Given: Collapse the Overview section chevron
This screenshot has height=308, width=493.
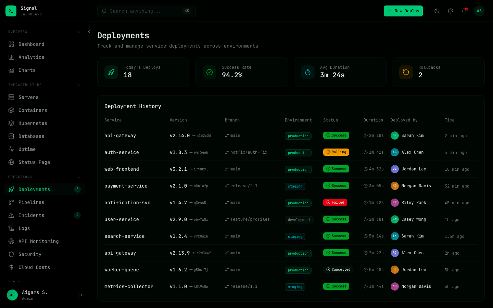Looking at the screenshot, I should (79, 32).
